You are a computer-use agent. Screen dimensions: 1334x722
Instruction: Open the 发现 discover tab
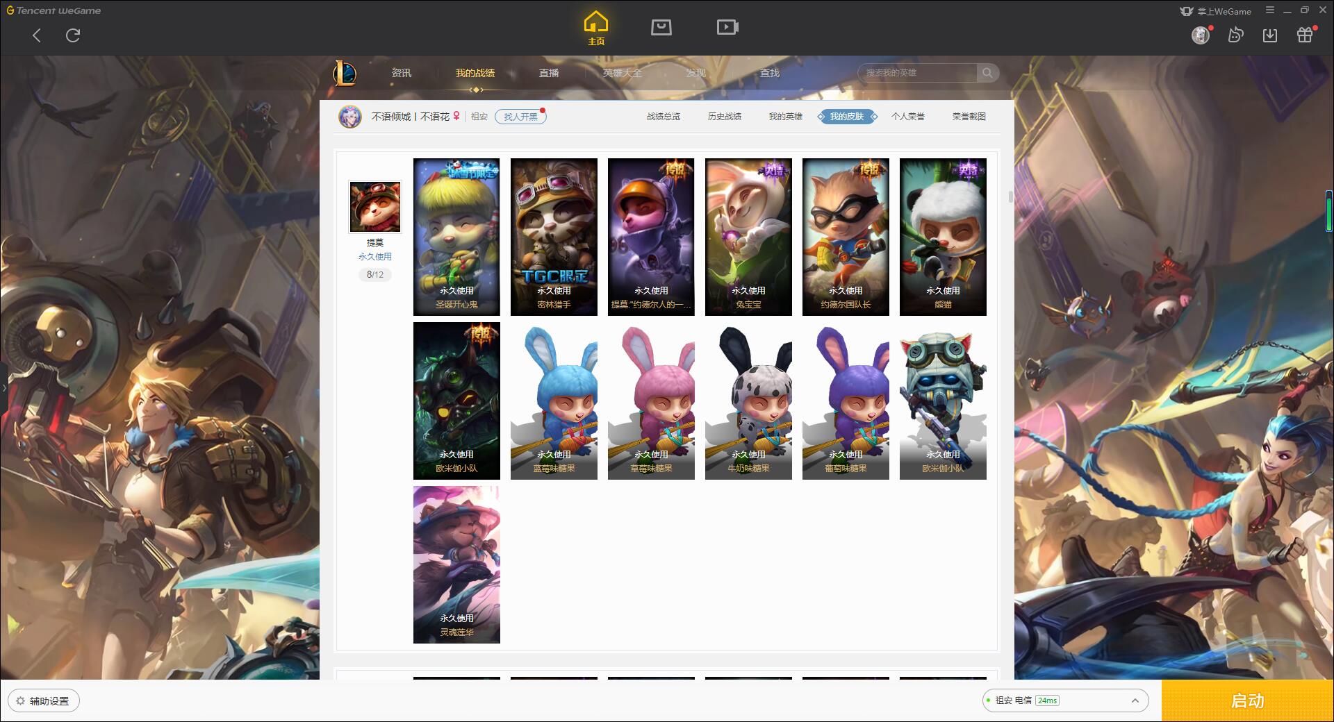[696, 73]
